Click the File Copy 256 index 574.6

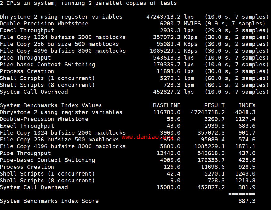click(247, 140)
